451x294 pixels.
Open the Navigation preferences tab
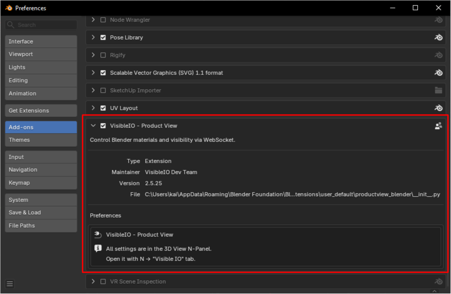click(41, 170)
